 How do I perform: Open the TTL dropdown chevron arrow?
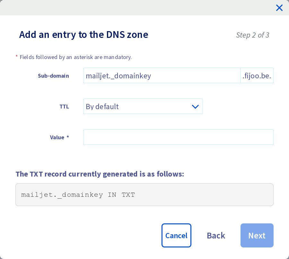(195, 106)
